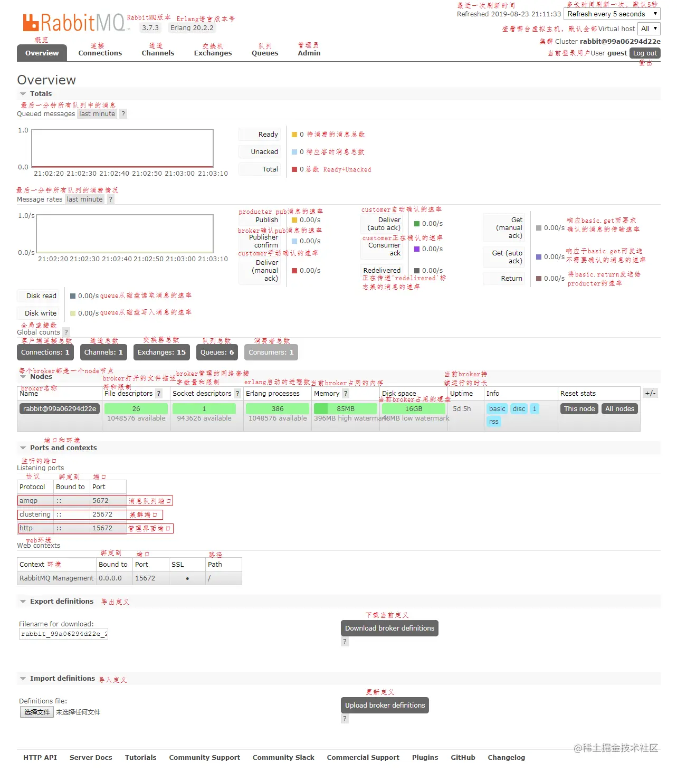Open Changelog footer link
The width and height of the screenshot is (677, 772).
507,758
